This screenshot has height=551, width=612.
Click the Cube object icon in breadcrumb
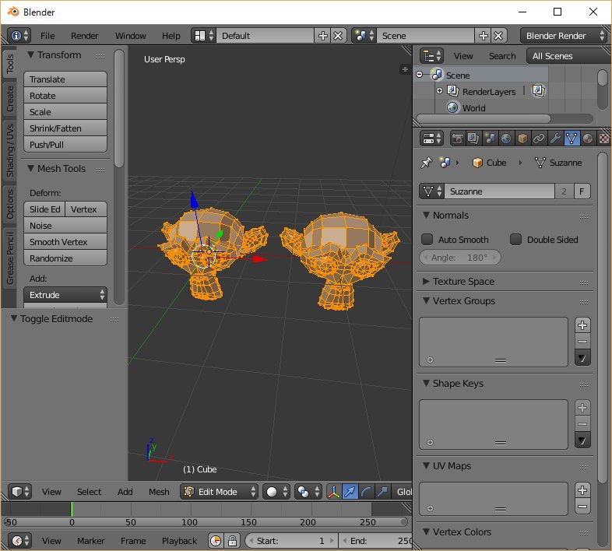[x=477, y=163]
